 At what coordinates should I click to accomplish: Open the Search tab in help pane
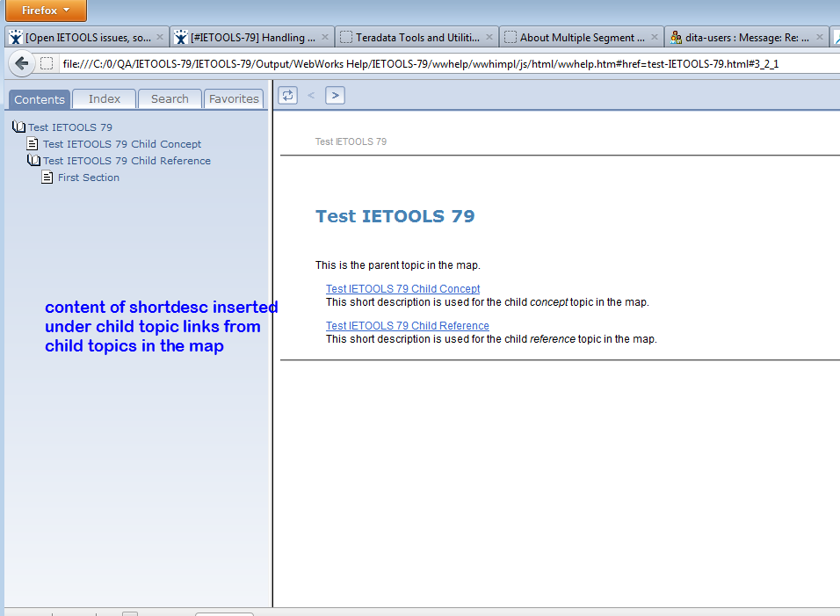[x=170, y=99]
